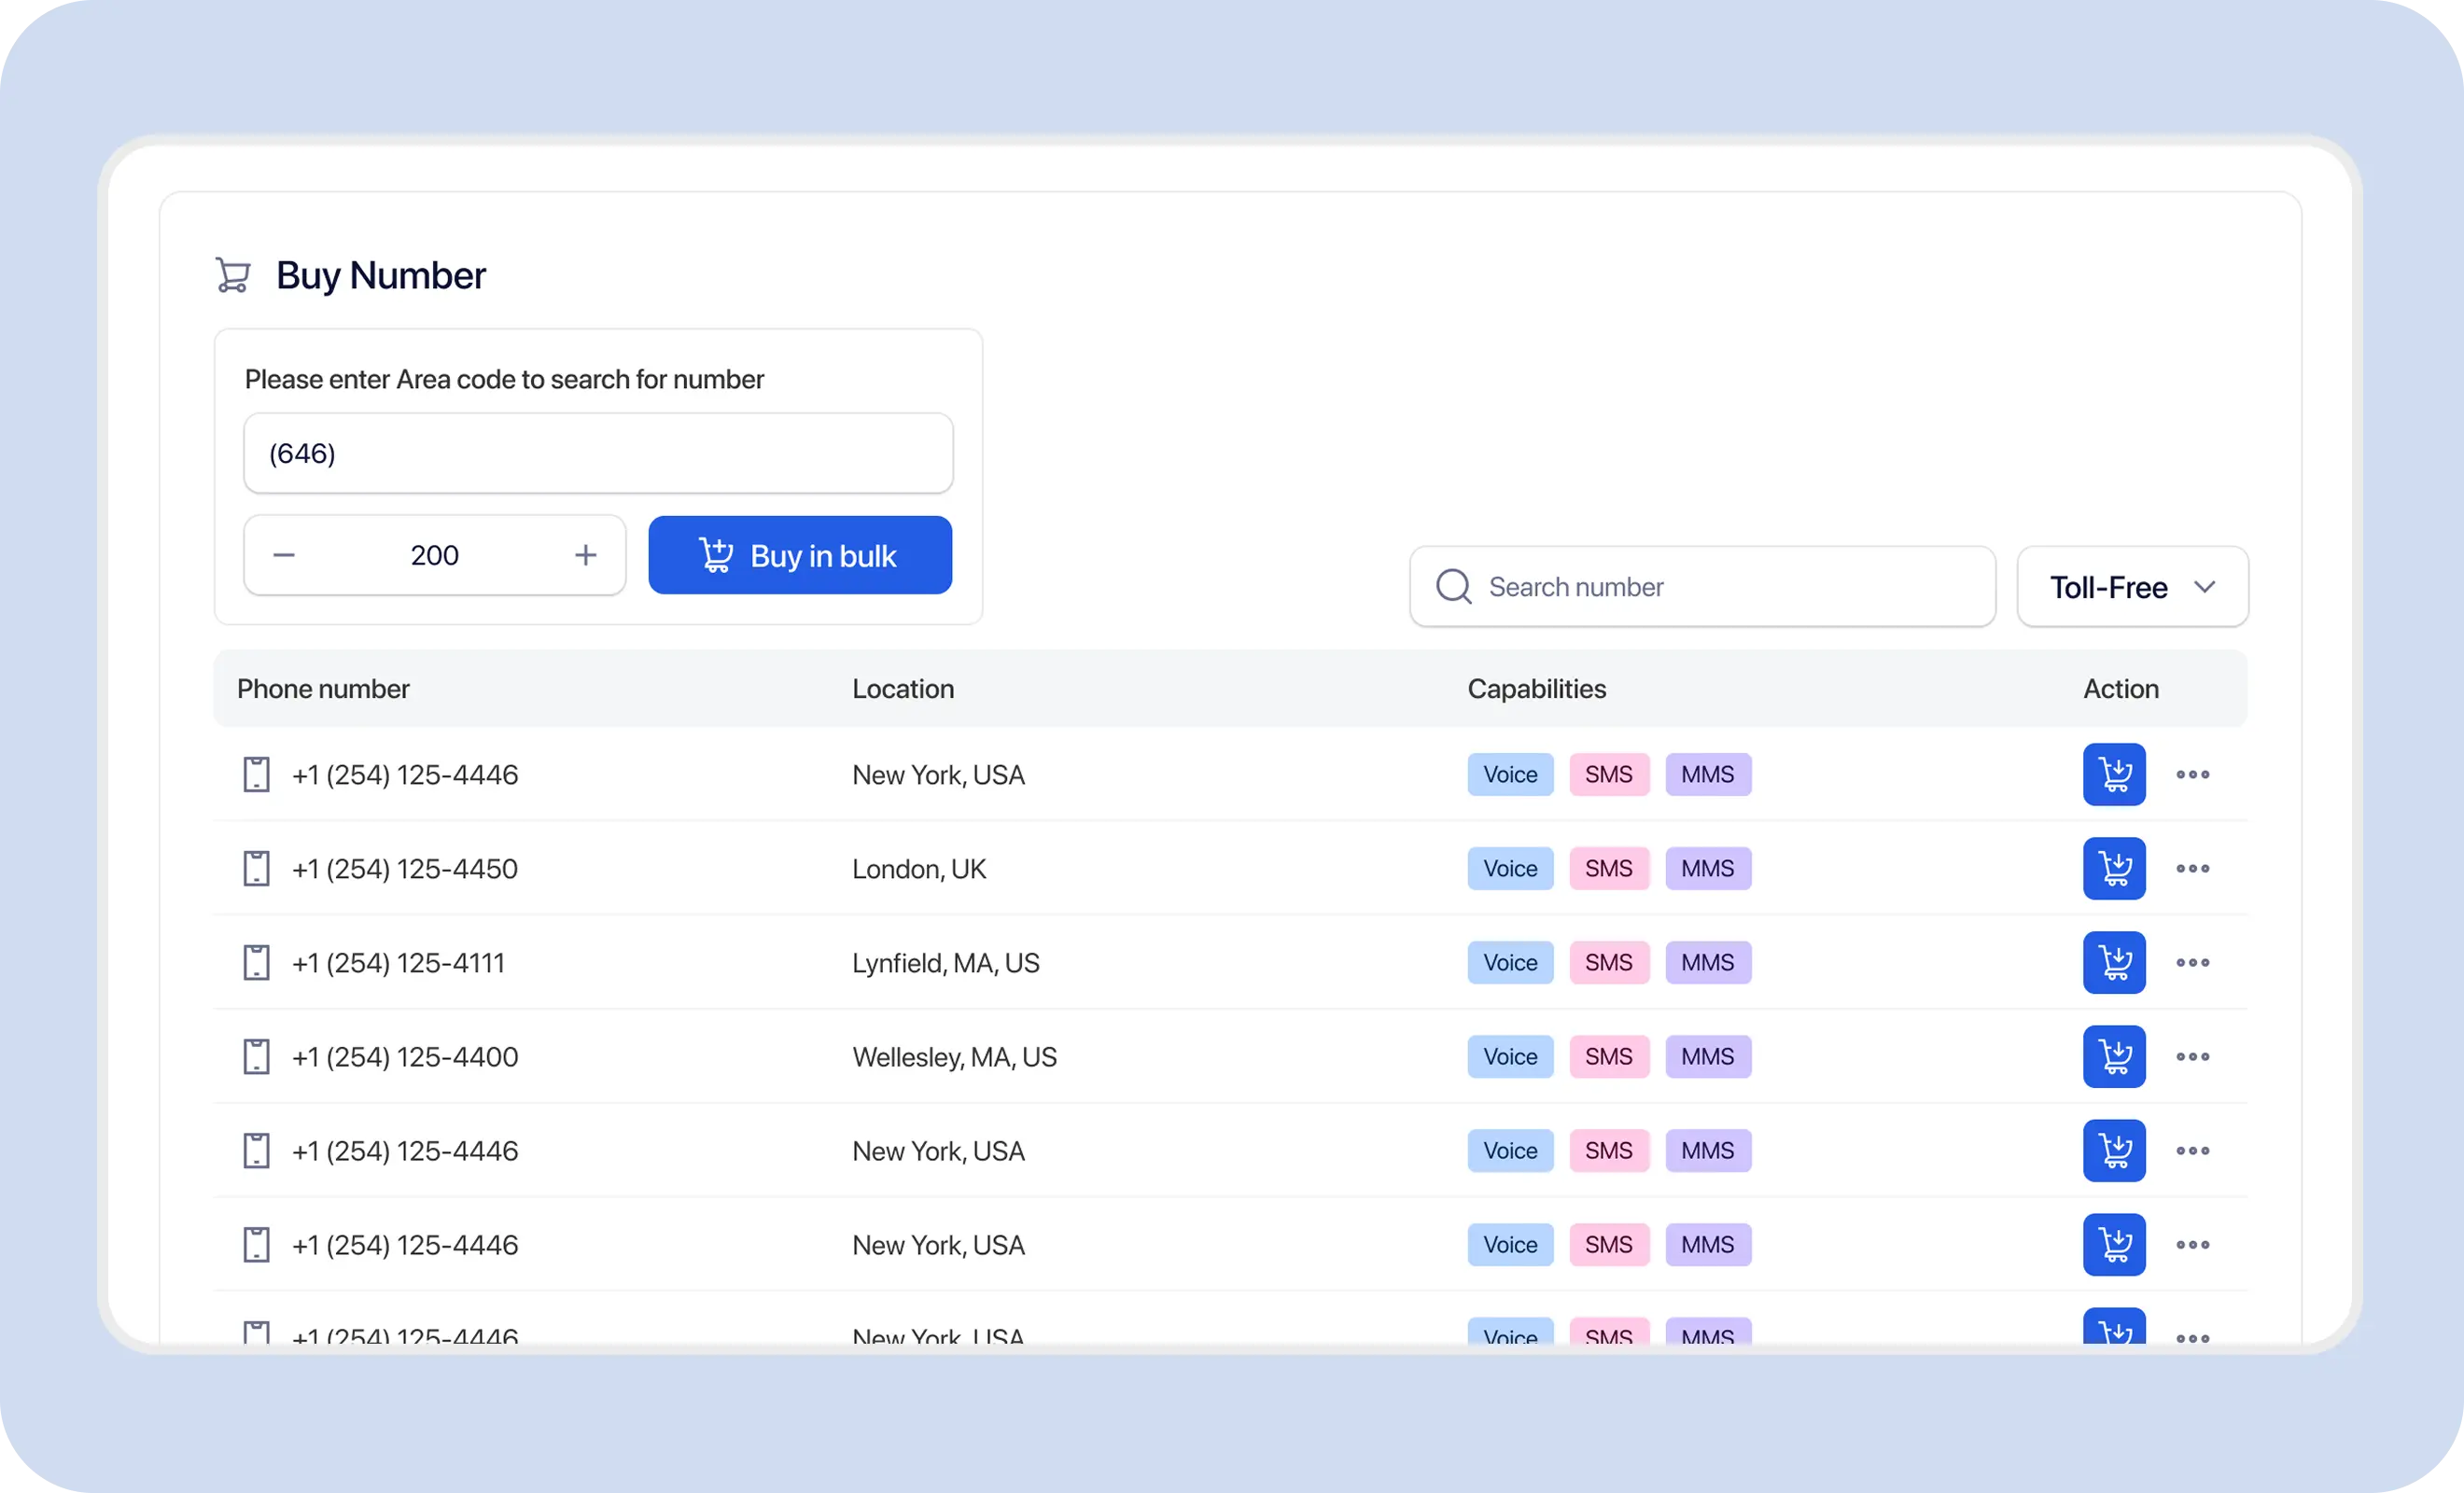Increase quantity with the plus button
This screenshot has height=1493, width=2464.
pos(585,555)
